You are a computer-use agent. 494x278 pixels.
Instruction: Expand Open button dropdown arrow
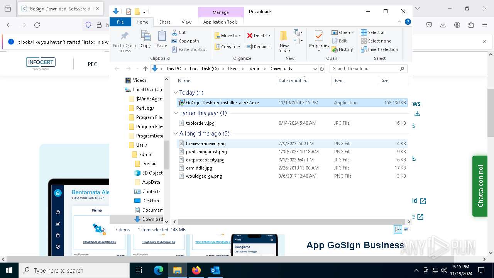(353, 32)
